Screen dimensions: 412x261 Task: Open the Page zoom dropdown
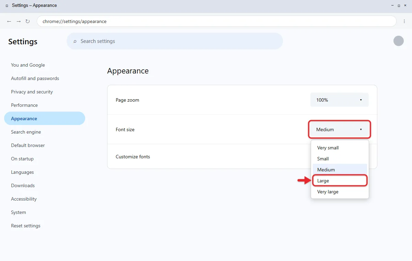click(x=340, y=100)
